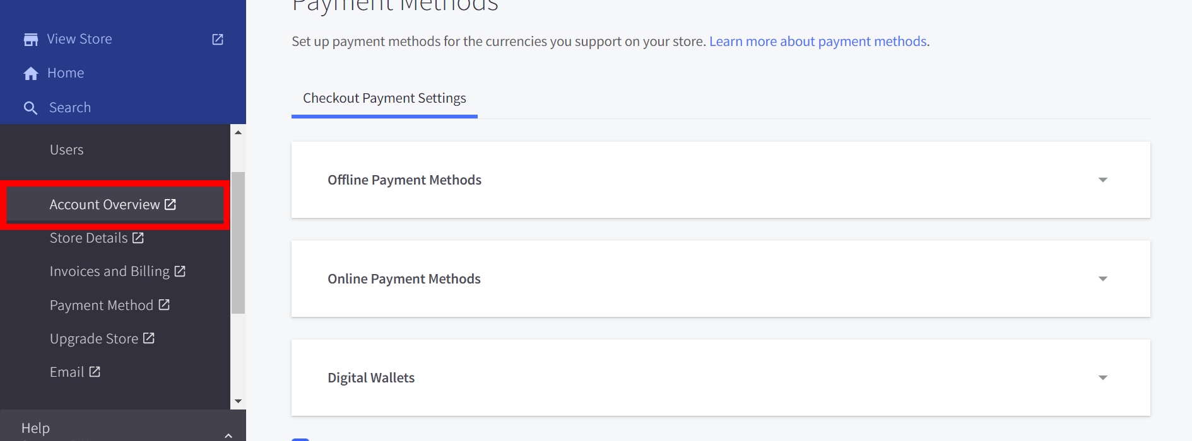The height and width of the screenshot is (441, 1192).
Task: Open Learn more about payment methods link
Action: tap(818, 42)
